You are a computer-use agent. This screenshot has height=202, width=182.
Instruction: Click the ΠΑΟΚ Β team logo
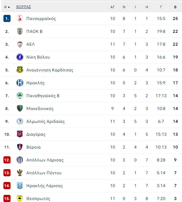[20, 31]
